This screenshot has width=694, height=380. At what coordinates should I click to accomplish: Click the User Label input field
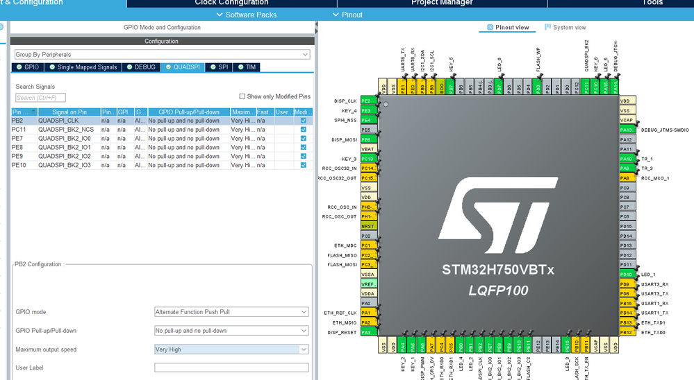tap(231, 368)
